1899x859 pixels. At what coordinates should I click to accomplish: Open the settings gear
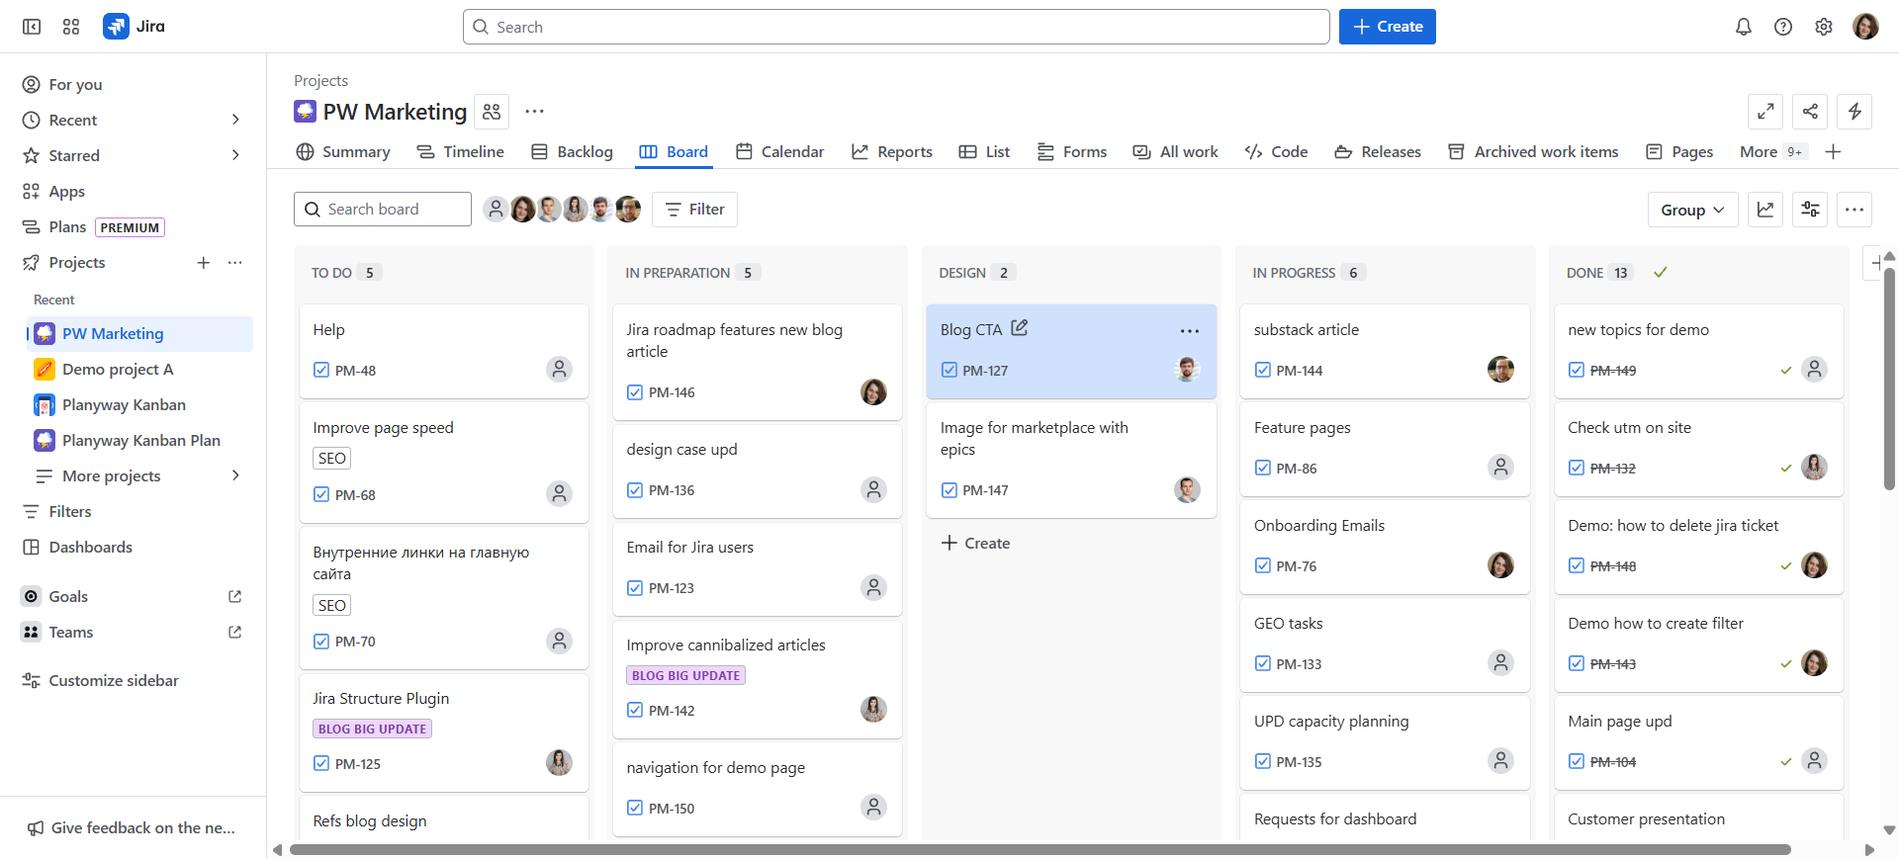click(1823, 27)
